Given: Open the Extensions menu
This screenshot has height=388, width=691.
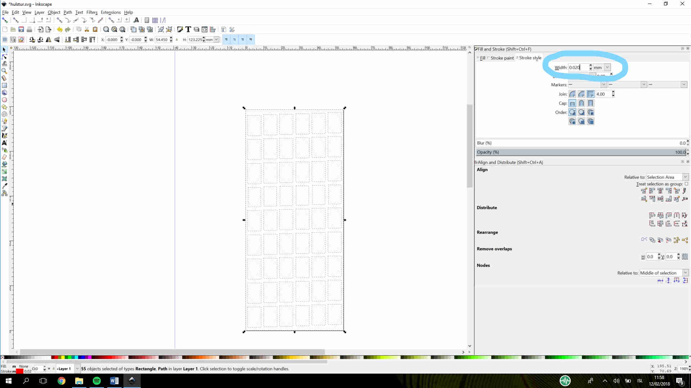Looking at the screenshot, I should click(110, 12).
